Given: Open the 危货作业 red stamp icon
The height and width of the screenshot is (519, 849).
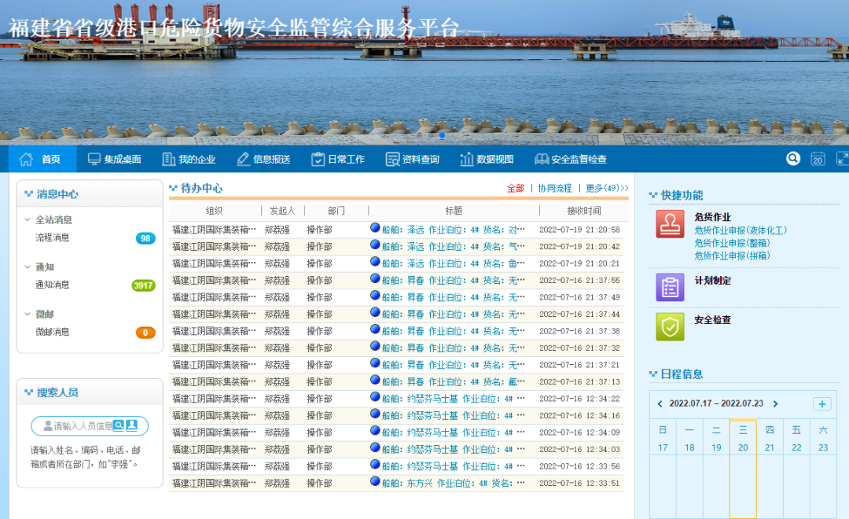Looking at the screenshot, I should (x=670, y=226).
